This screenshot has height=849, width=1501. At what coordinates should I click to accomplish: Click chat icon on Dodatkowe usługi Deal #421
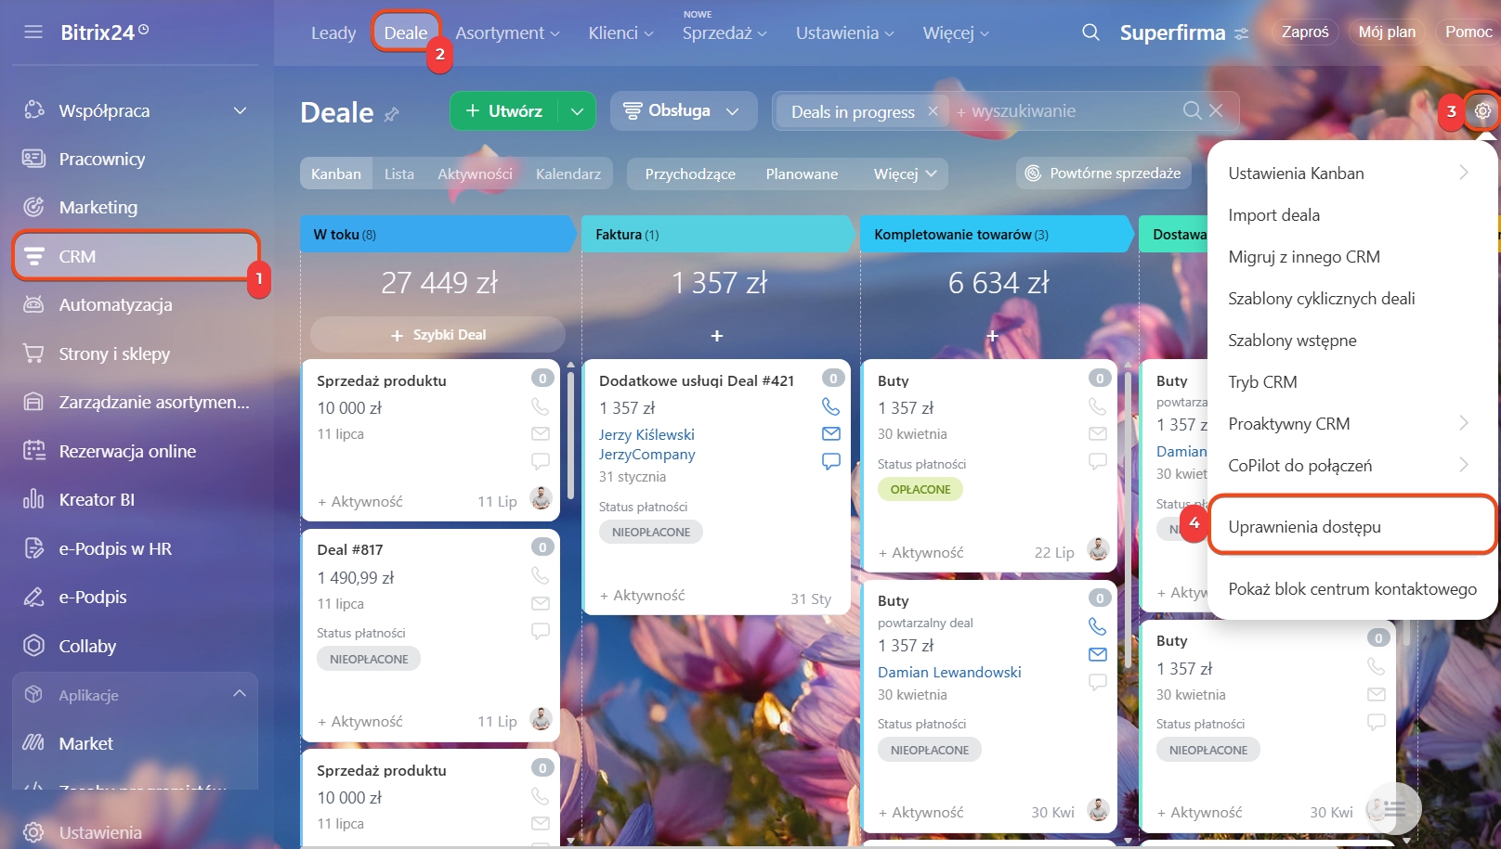pyautogui.click(x=830, y=461)
